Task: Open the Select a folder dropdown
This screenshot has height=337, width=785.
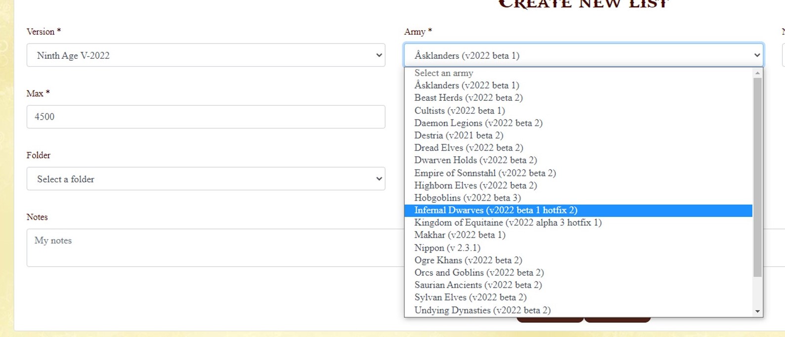Action: tap(206, 179)
